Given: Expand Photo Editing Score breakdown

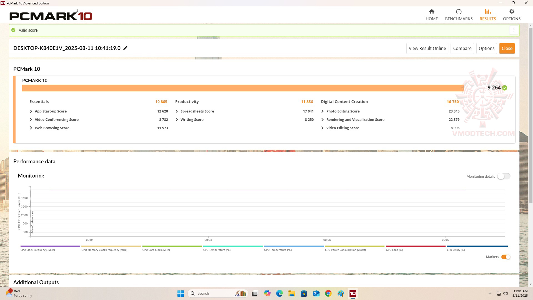Looking at the screenshot, I should point(323,111).
